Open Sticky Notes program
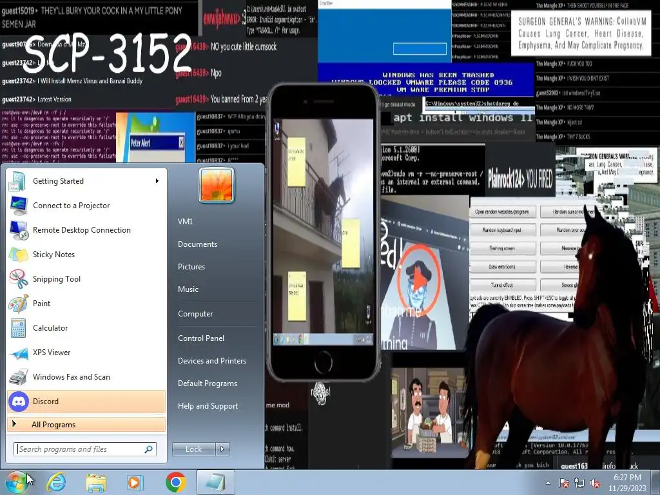Viewport: 660px width, 495px height. pyautogui.click(x=86, y=254)
